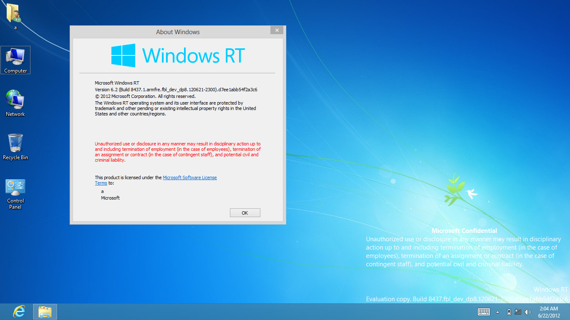Viewport: 570px width, 320px height.
Task: Launch Internet Explorer from the taskbar
Action: click(x=19, y=312)
